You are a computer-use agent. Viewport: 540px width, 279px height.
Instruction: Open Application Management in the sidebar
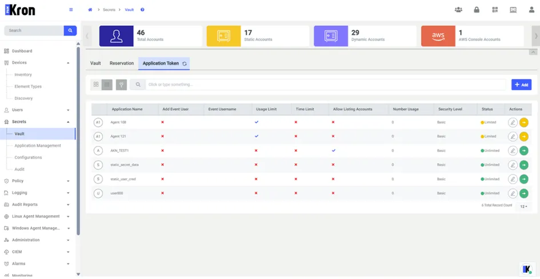[38, 145]
